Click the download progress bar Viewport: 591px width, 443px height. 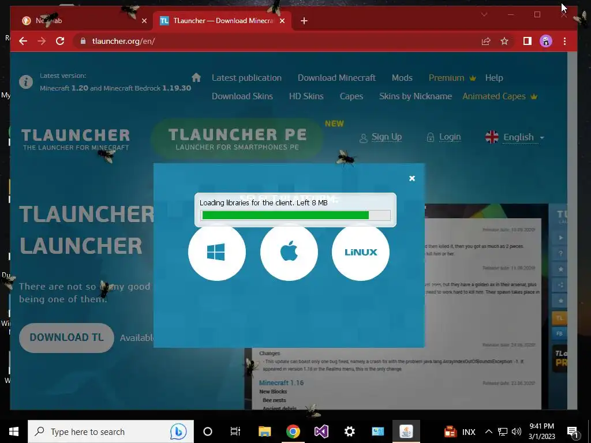click(295, 215)
